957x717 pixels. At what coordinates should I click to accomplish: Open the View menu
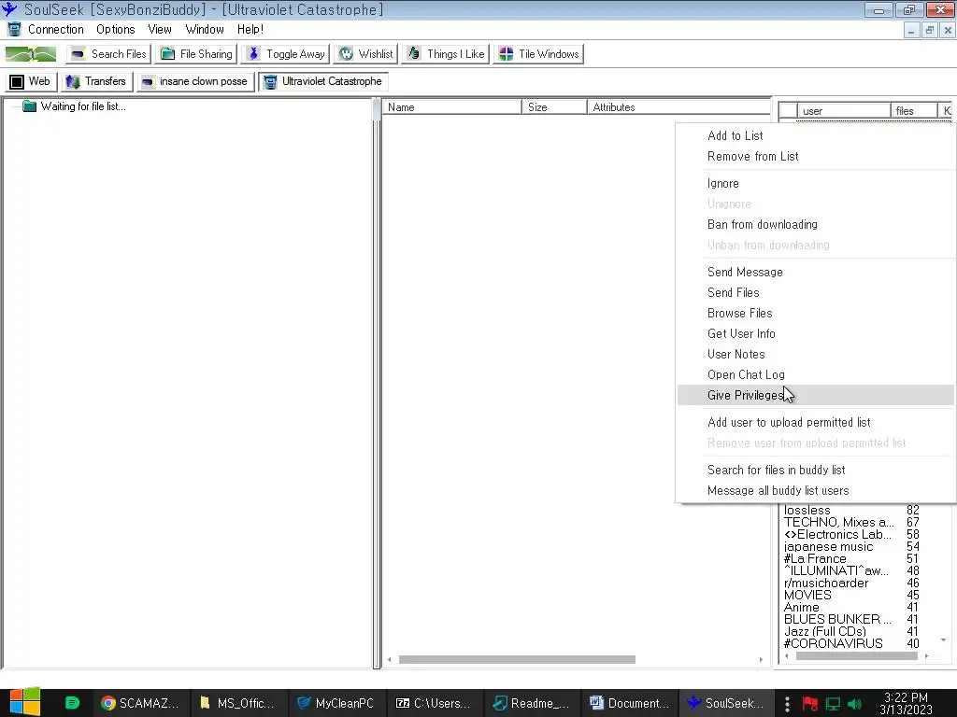[x=159, y=29]
